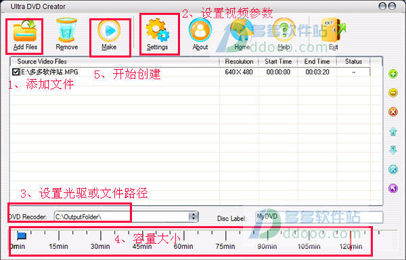Click the Exit door icon
Screen dimensions: 406x260
tap(333, 30)
